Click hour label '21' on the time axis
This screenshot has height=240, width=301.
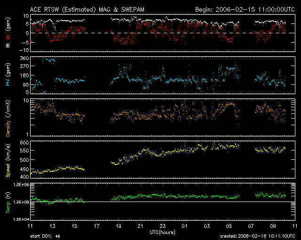pos(141,226)
